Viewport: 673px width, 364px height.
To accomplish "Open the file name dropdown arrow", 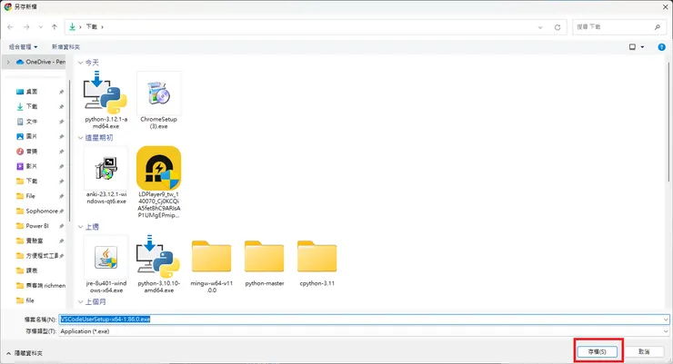I will (x=666, y=320).
